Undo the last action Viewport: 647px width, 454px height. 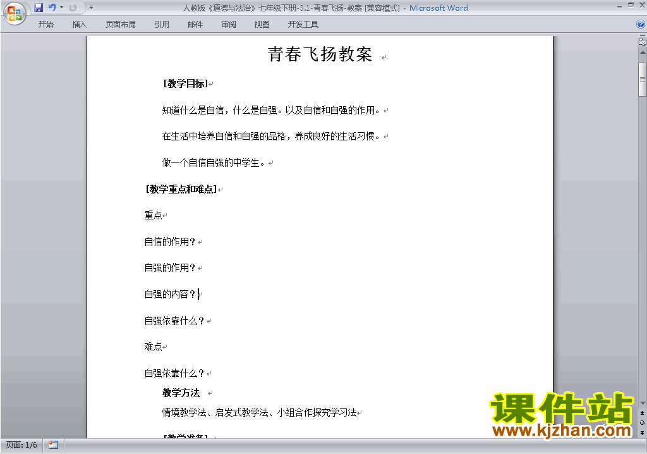tap(52, 8)
